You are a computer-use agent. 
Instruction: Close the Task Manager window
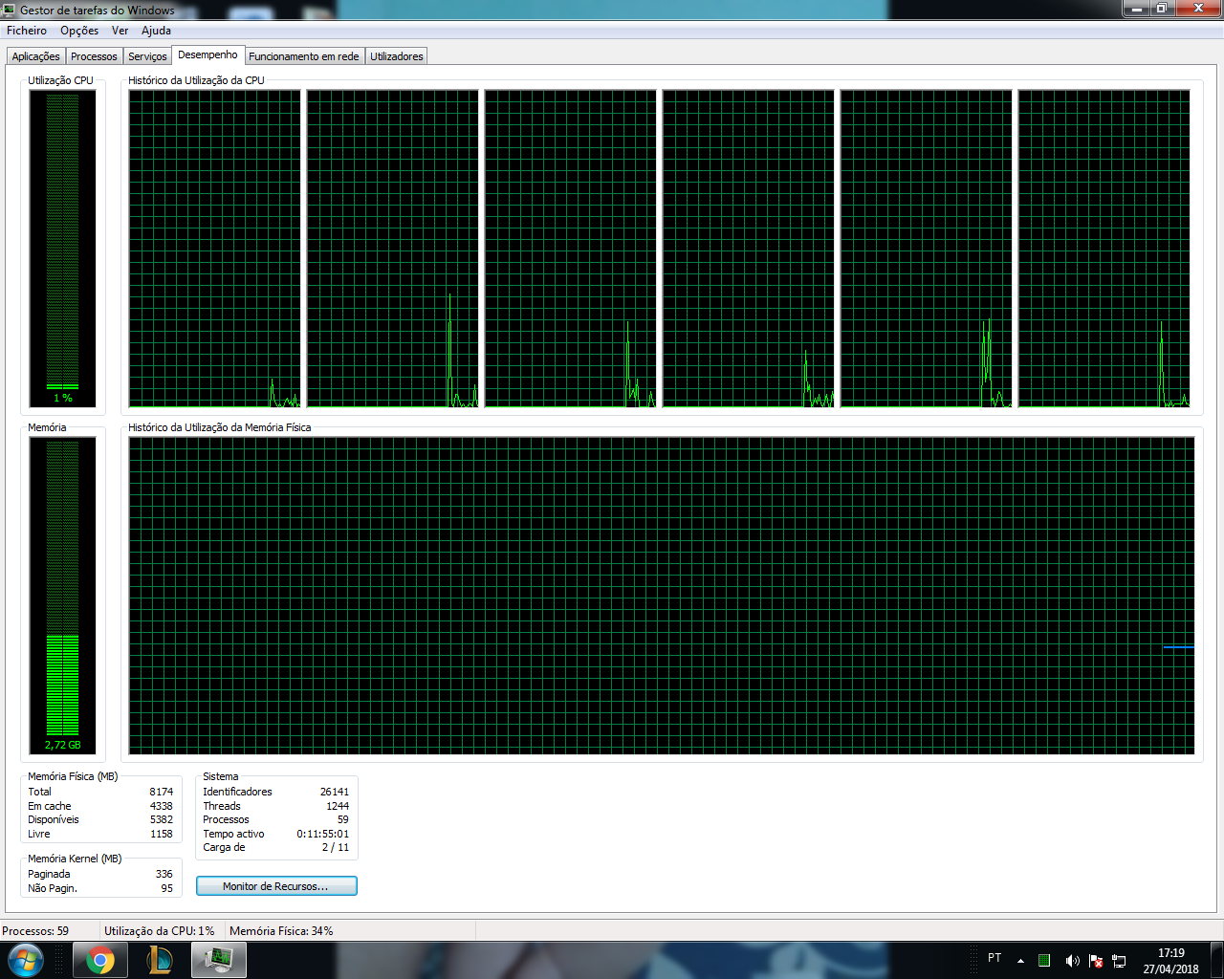1197,9
